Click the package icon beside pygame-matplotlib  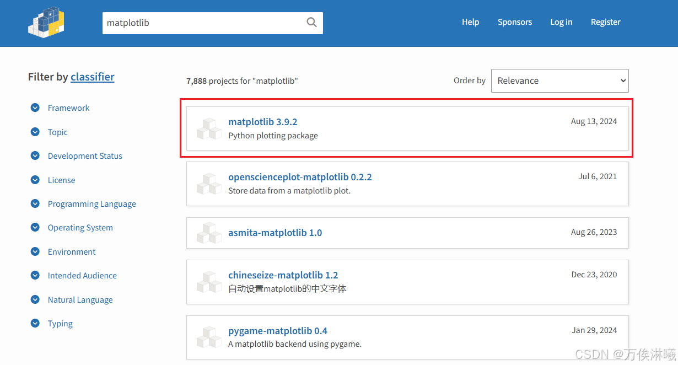tap(209, 337)
